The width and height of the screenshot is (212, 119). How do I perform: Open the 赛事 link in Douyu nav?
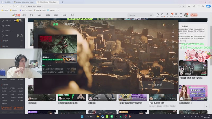(x=48, y=15)
